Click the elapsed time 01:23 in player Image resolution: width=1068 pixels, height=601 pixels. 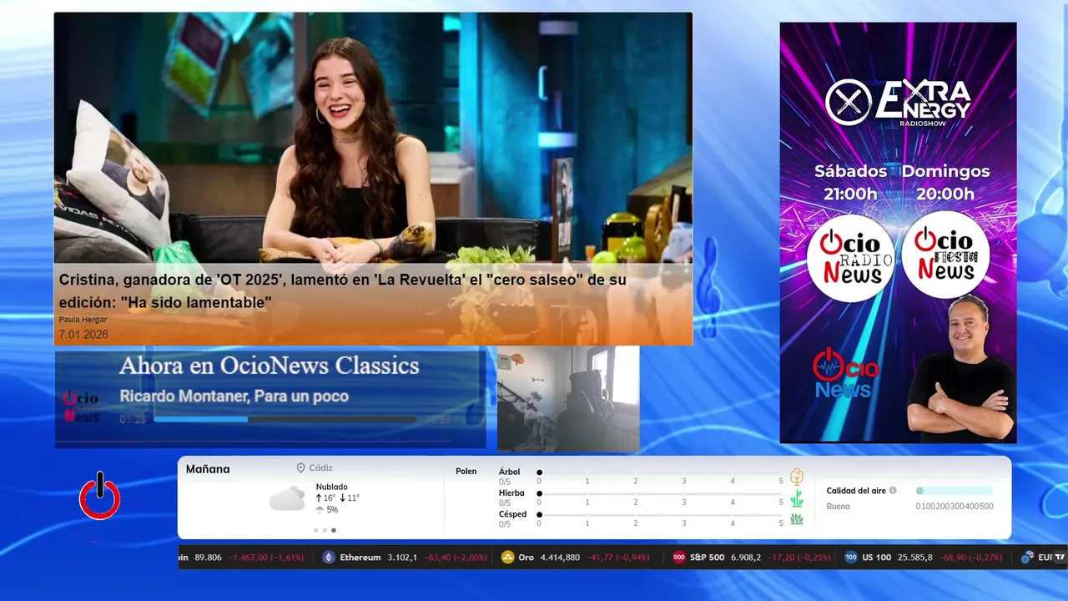point(132,419)
